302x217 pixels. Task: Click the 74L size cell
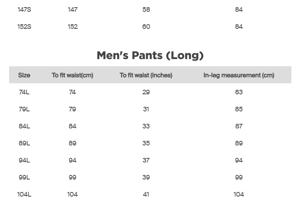(x=24, y=92)
